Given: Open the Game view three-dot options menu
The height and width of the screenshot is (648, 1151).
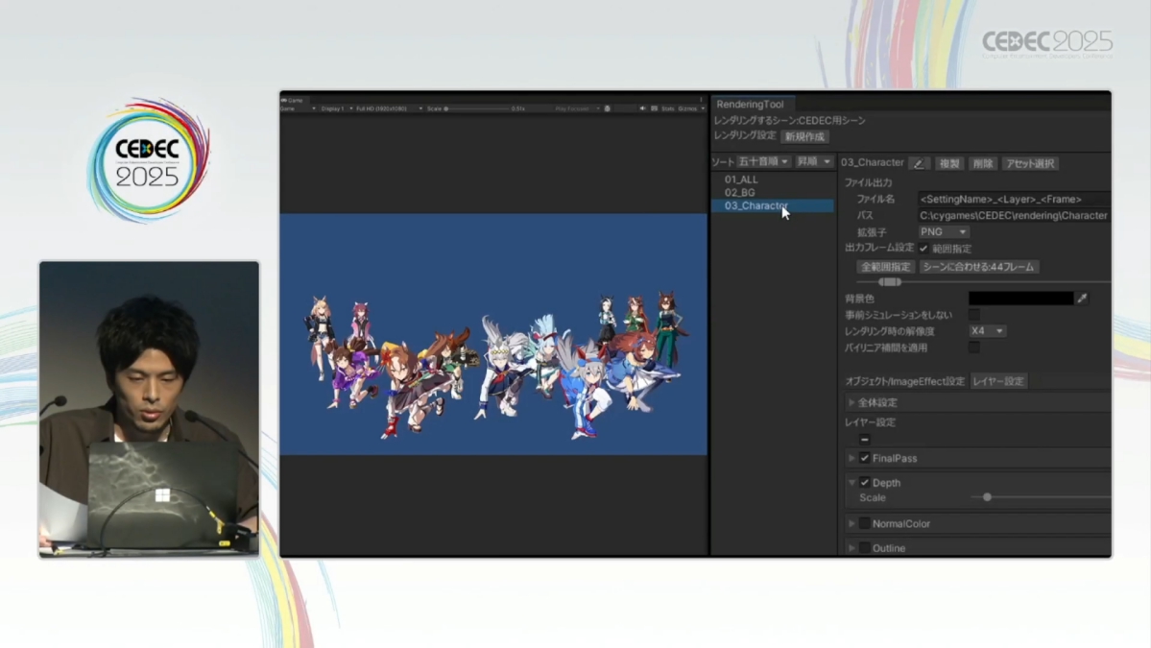Looking at the screenshot, I should (701, 100).
